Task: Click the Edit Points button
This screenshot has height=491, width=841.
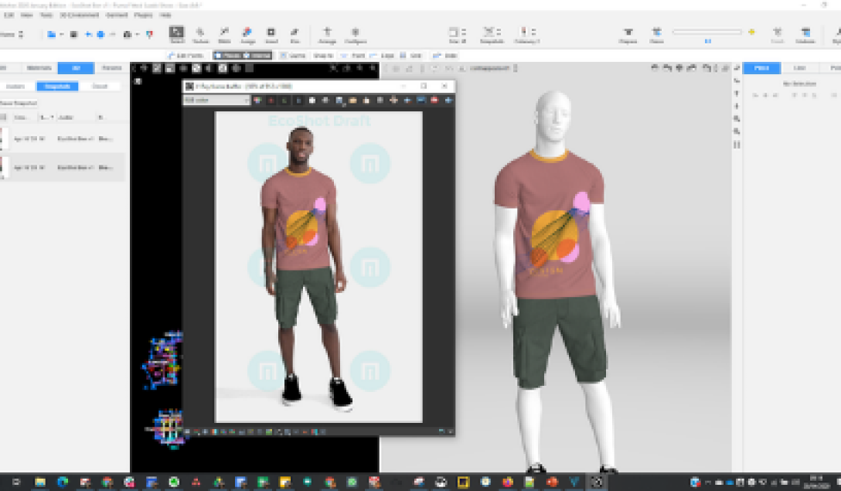Action: [x=187, y=56]
